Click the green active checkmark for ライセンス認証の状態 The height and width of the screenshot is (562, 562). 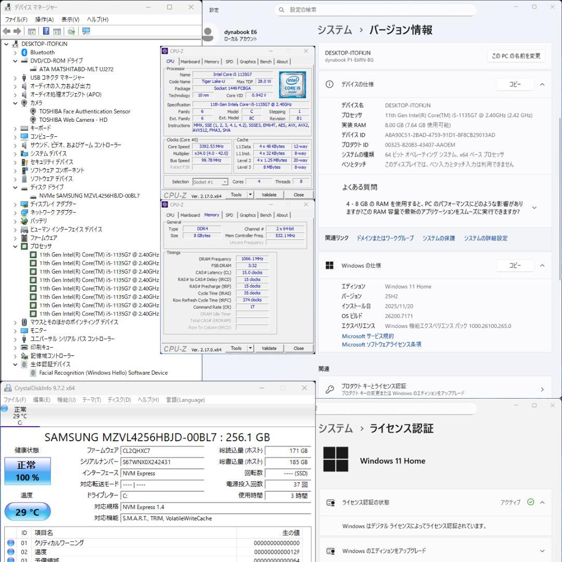pyautogui.click(x=531, y=502)
